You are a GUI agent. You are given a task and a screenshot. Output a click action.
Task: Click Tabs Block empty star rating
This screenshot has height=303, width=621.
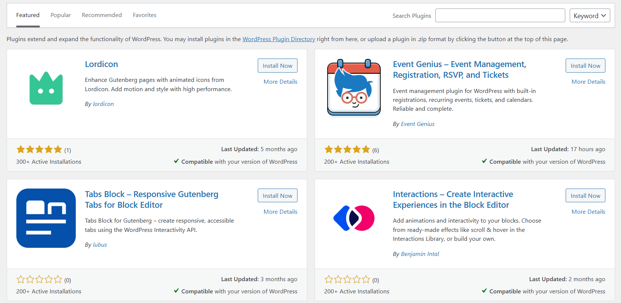pos(39,280)
